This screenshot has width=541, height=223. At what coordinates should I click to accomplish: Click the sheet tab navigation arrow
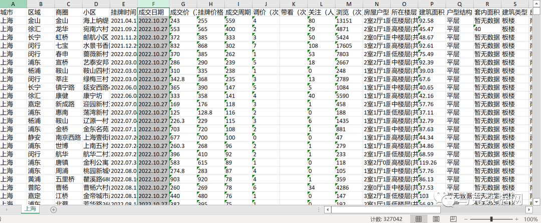[7, 209]
